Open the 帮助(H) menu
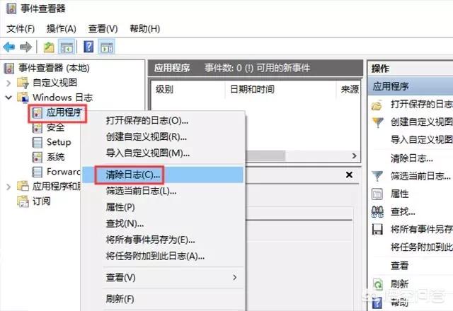The width and height of the screenshot is (453, 311). click(x=144, y=28)
